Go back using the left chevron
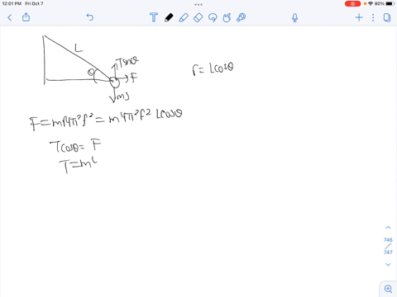 coord(10,18)
